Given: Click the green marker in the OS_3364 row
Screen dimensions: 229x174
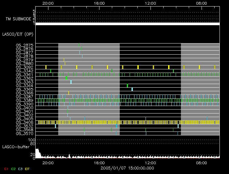Looking at the screenshot, I should coord(127,86).
